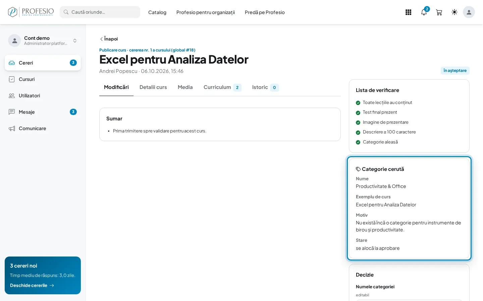Image resolution: width=483 pixels, height=301 pixels.
Task: Click the green check beside 'Descriere ≥ 100 caractere'
Action: (358, 132)
